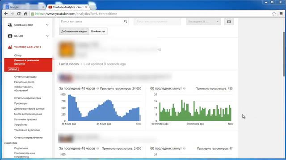Expand the Канал section chevron

(47, 36)
